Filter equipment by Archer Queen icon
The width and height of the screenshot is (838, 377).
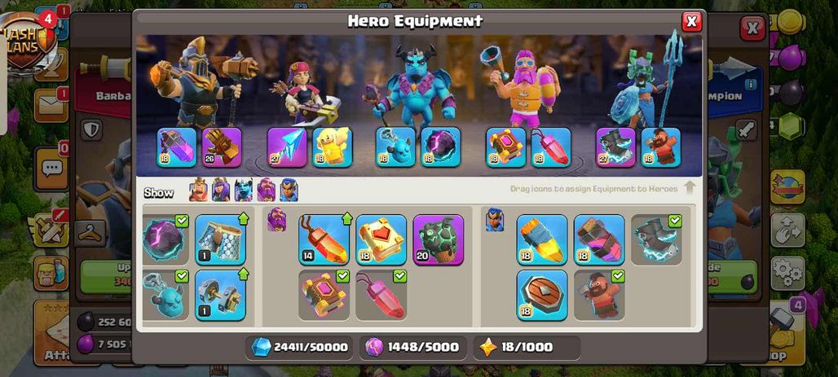point(221,190)
